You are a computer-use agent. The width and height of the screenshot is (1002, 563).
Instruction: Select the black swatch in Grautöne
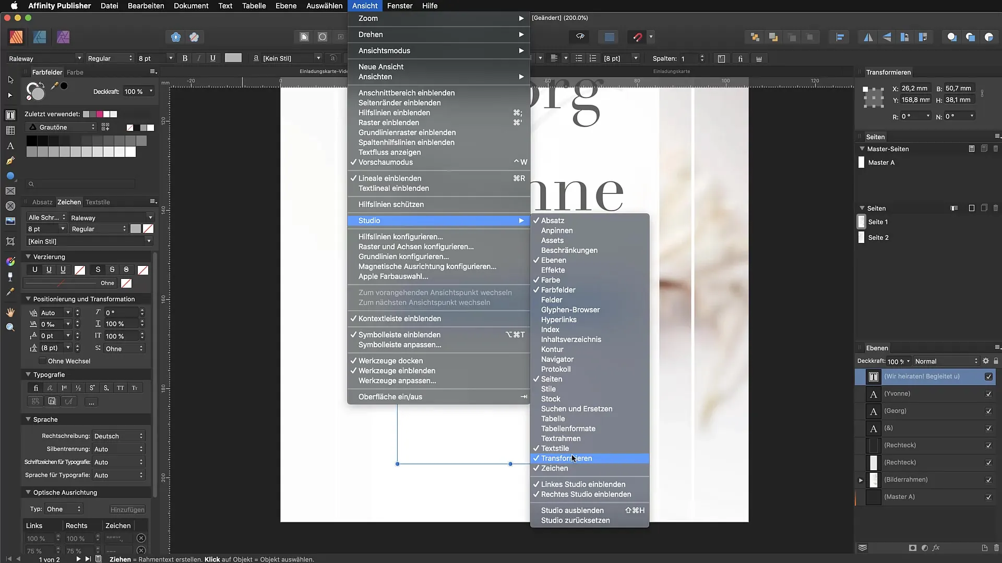coord(31,141)
